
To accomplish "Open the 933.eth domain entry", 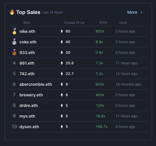I will tap(27, 53).
